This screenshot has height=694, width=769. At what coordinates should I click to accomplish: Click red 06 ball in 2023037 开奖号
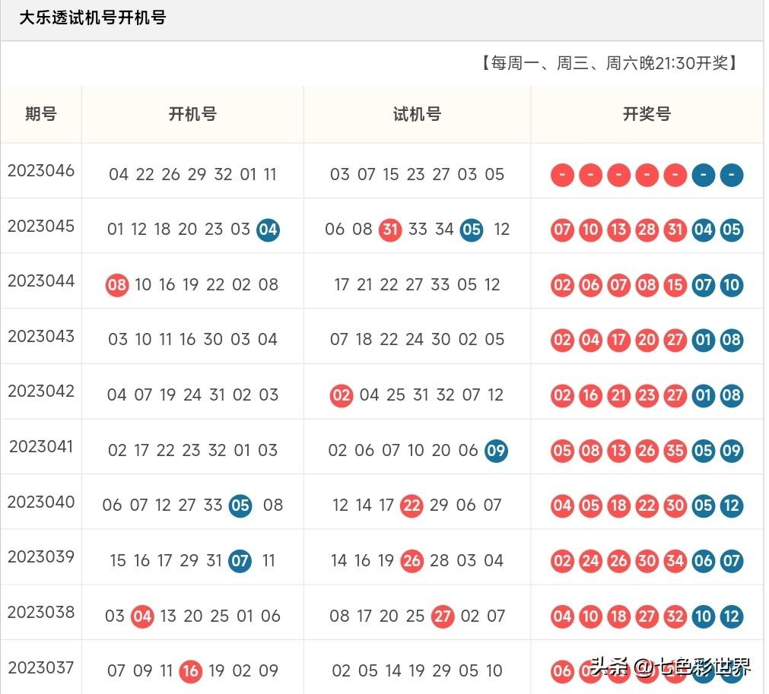point(562,671)
